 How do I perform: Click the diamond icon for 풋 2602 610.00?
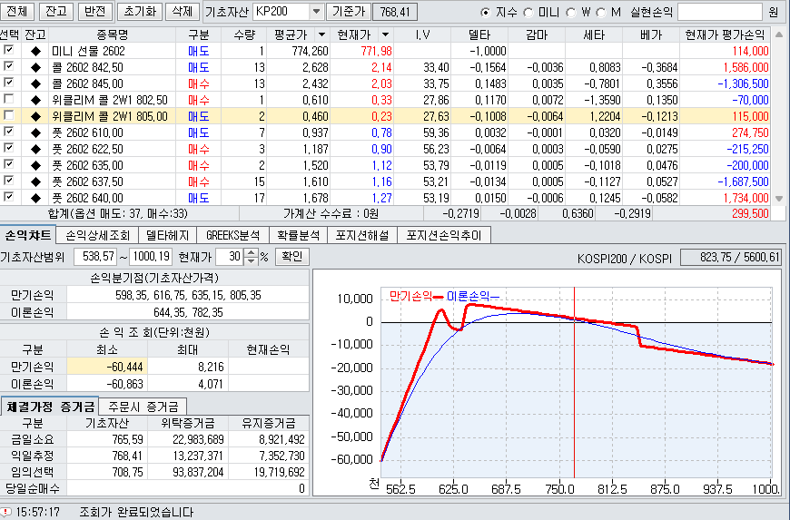35,132
